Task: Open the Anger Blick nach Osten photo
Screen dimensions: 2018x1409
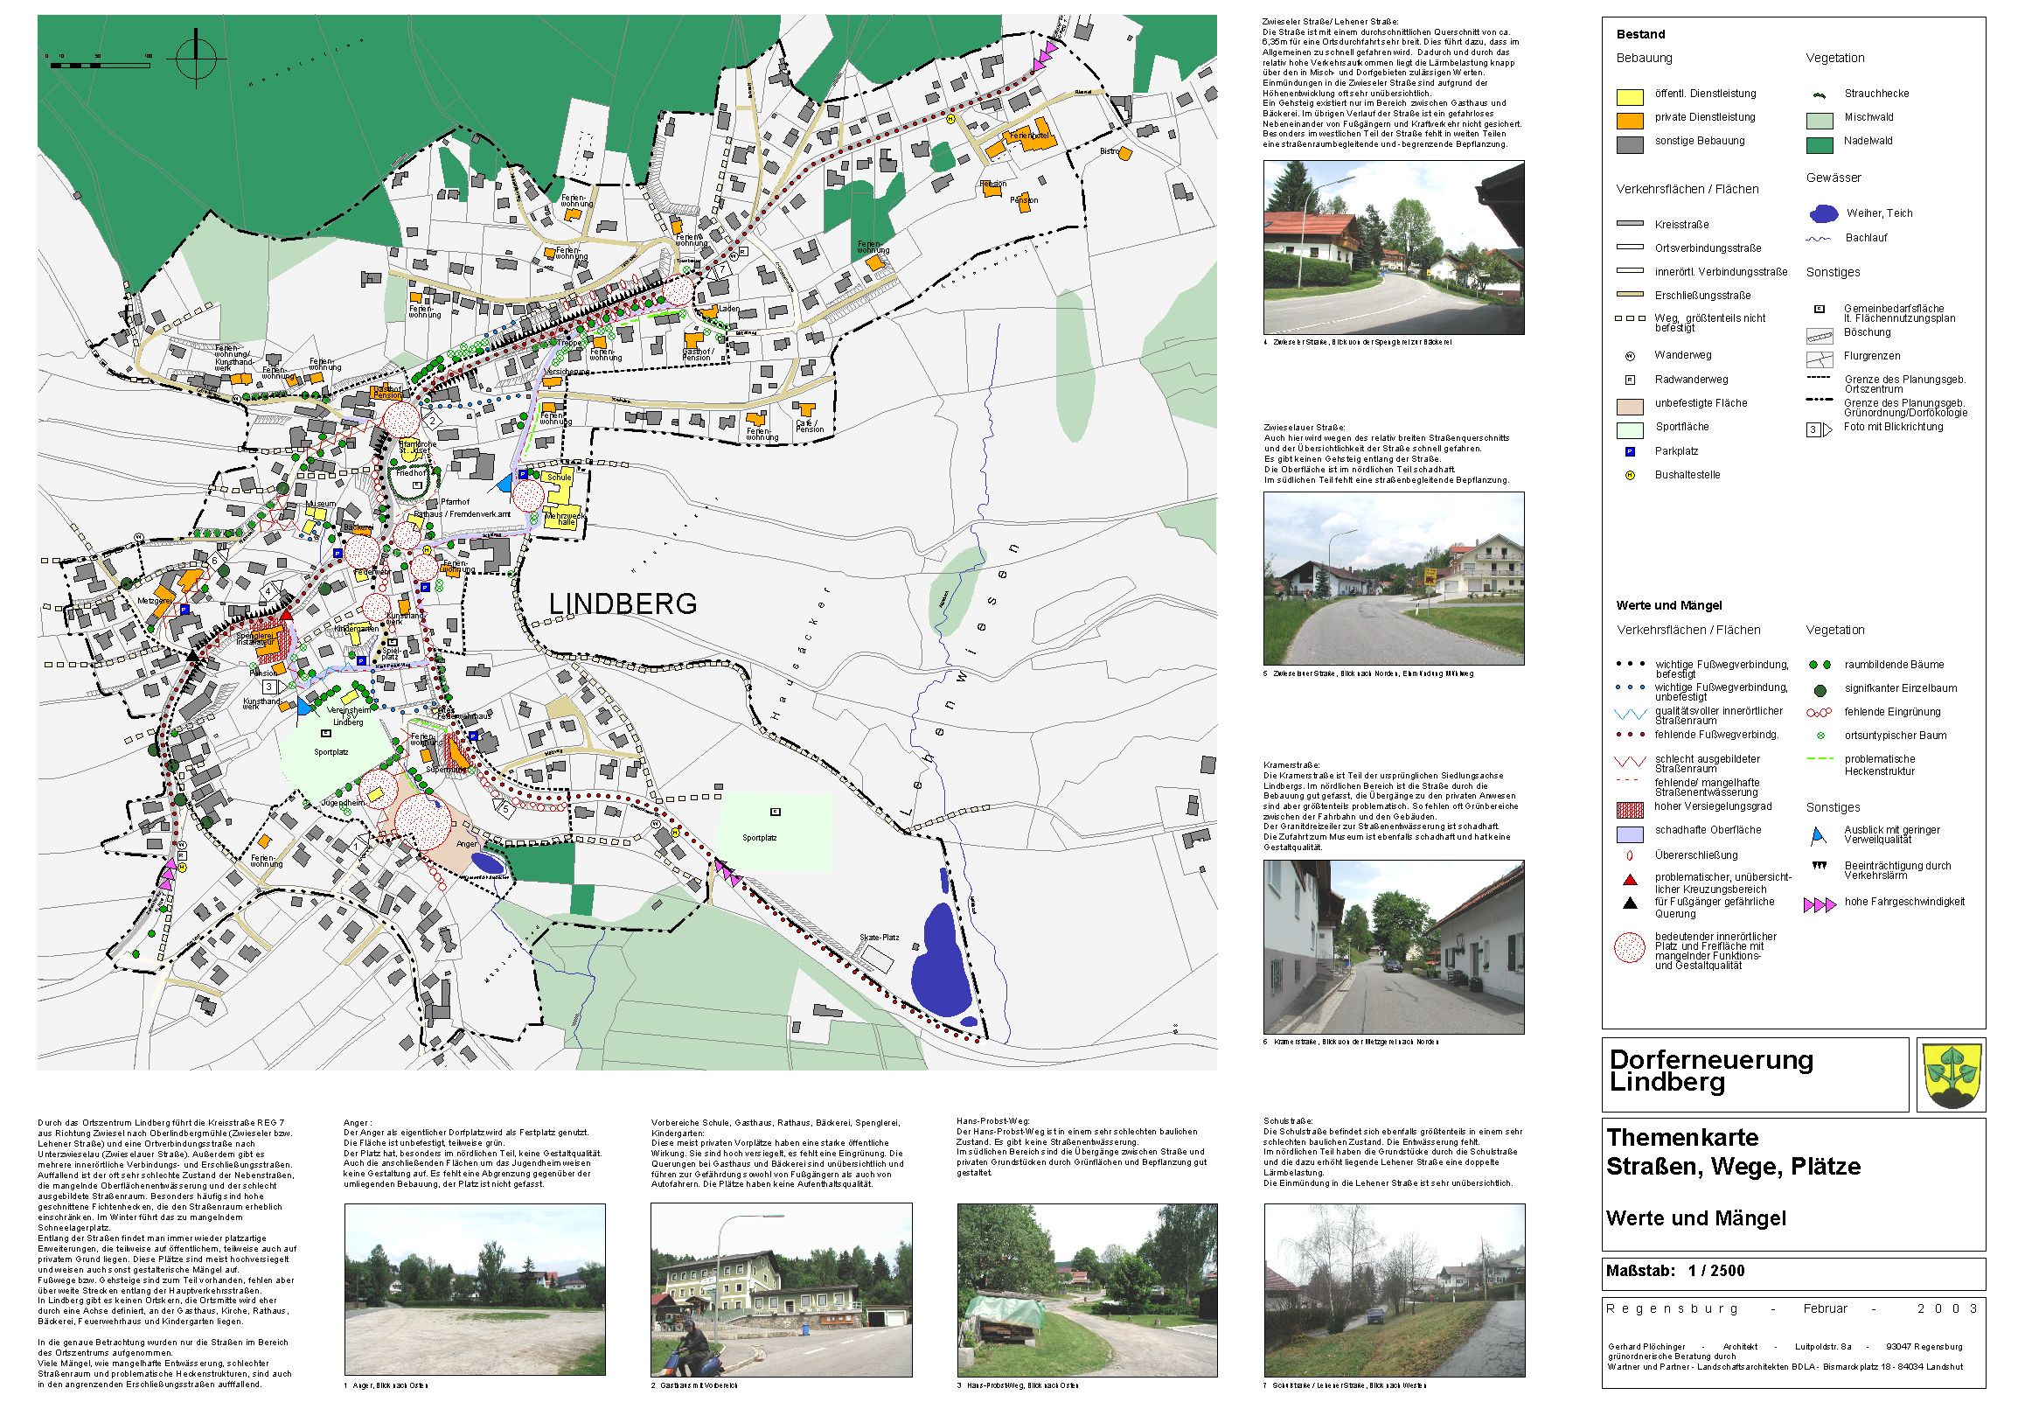Action: (x=475, y=1289)
